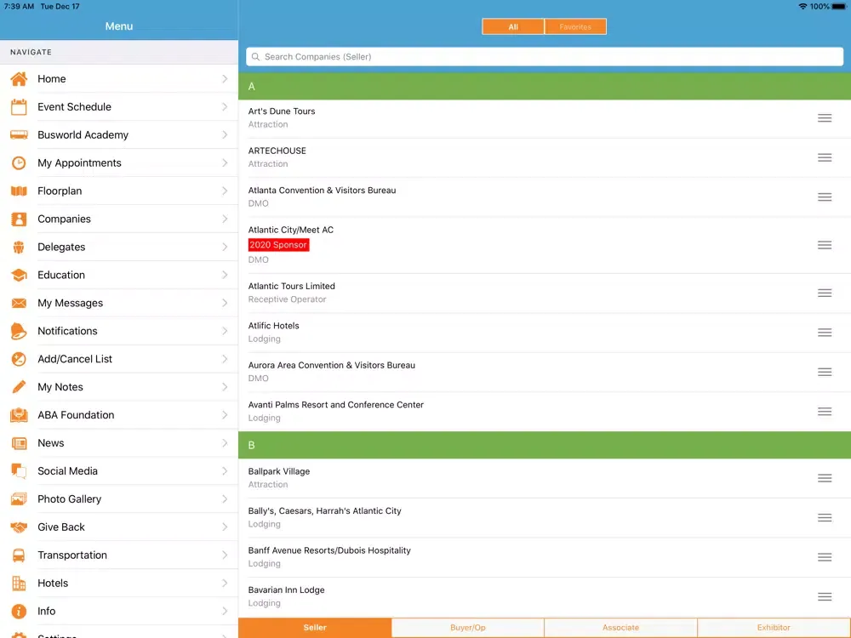Expand Event Schedule chevron arrow
This screenshot has height=638, width=851.
coord(225,107)
